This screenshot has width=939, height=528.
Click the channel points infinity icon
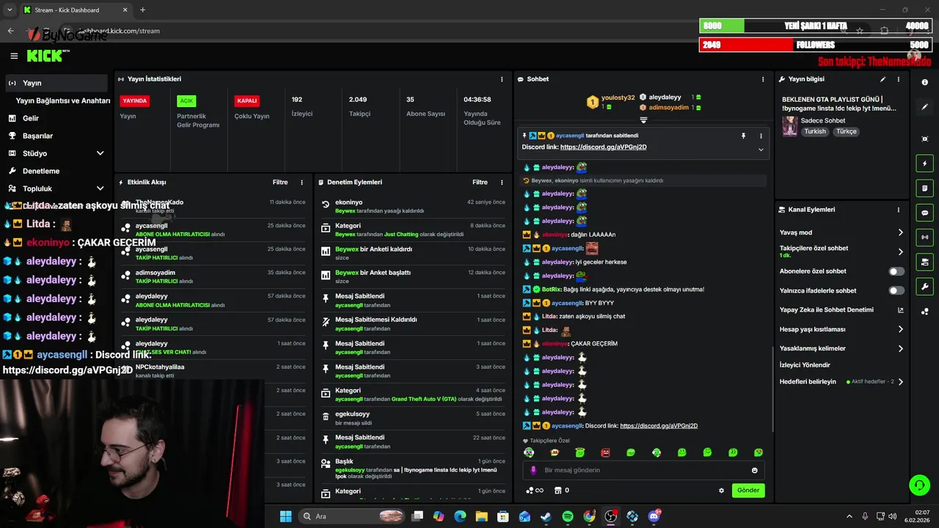click(535, 490)
